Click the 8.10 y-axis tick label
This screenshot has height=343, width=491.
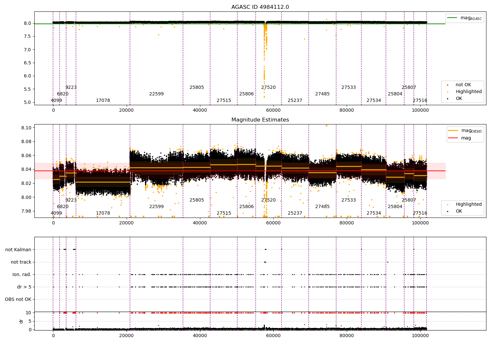point(26,128)
